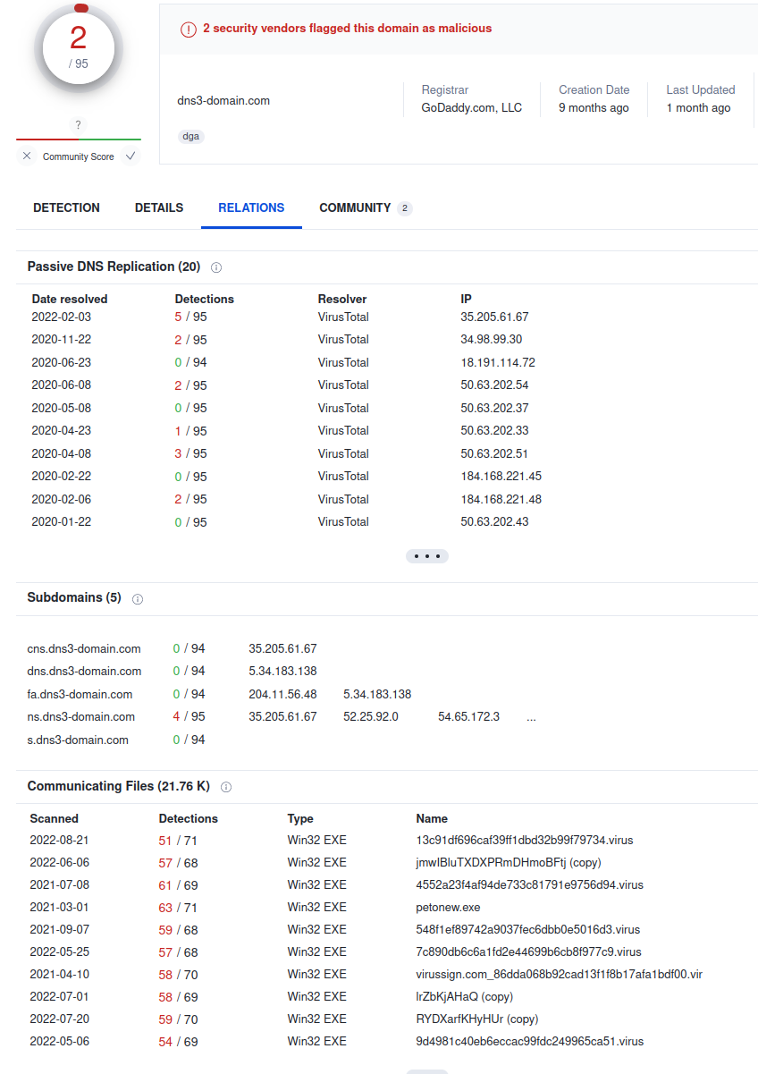Load more passive DNS records
758x1074 pixels.
pos(426,556)
